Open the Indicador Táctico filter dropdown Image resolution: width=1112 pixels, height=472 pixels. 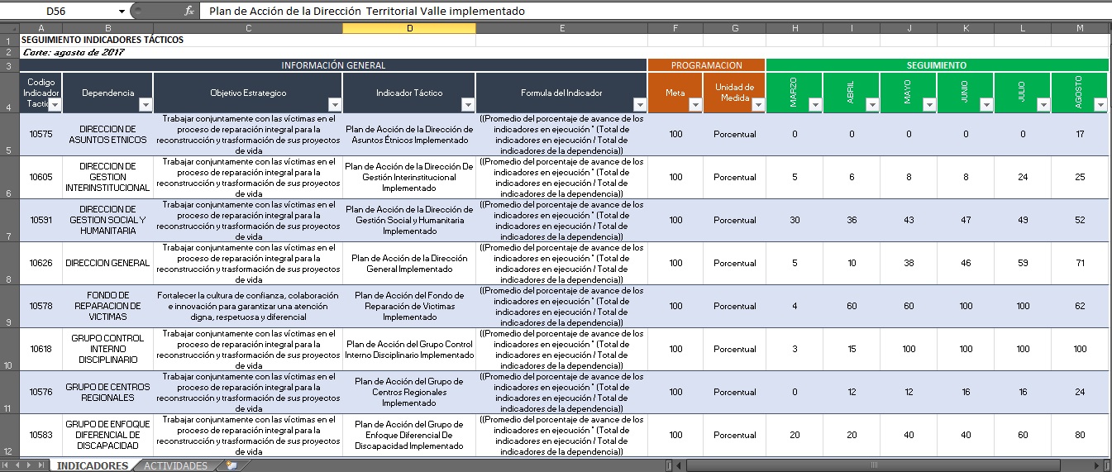point(468,105)
